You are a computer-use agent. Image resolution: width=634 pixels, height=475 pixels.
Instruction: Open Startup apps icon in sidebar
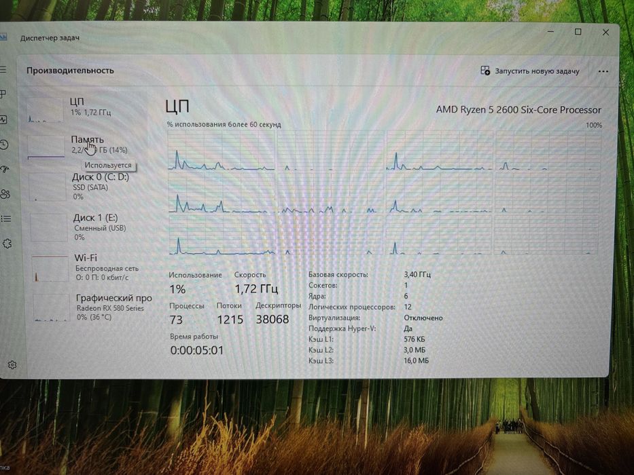[5, 169]
